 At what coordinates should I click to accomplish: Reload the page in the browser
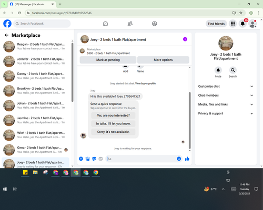(x=19, y=13)
